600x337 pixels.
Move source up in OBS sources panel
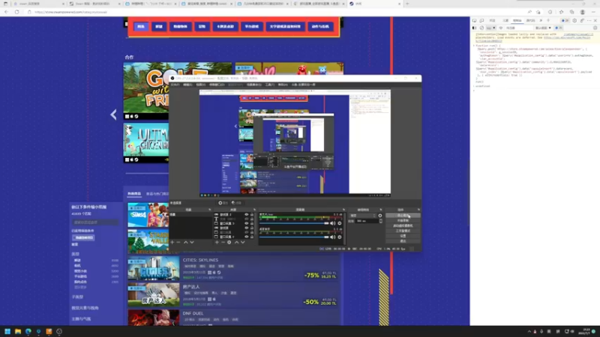(236, 242)
